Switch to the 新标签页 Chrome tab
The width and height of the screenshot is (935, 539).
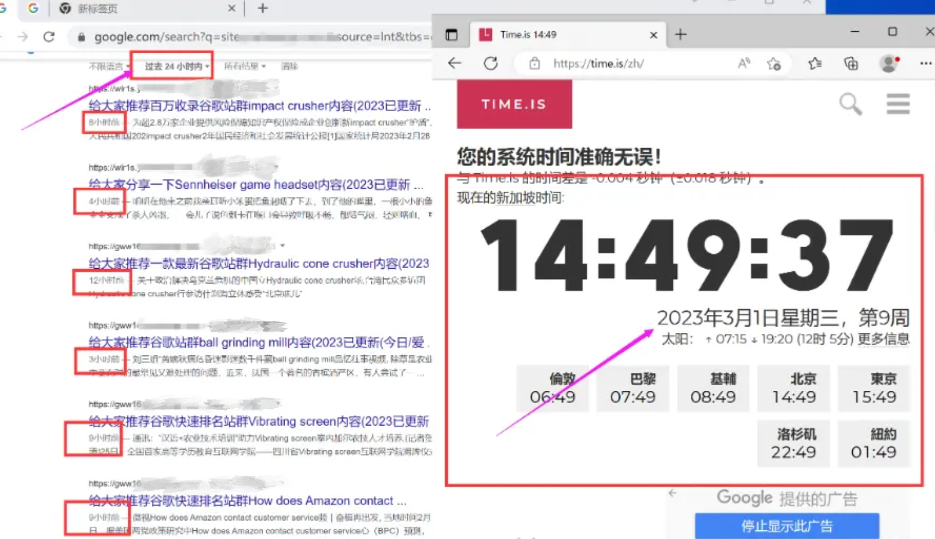click(148, 9)
